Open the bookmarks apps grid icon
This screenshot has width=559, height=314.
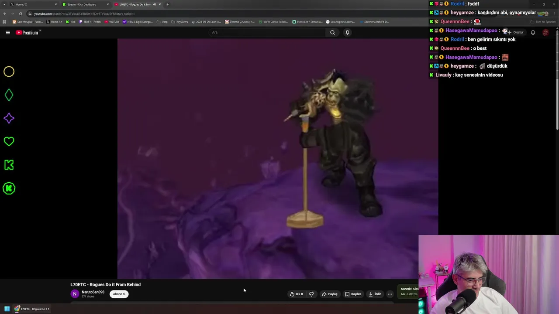[5, 21]
